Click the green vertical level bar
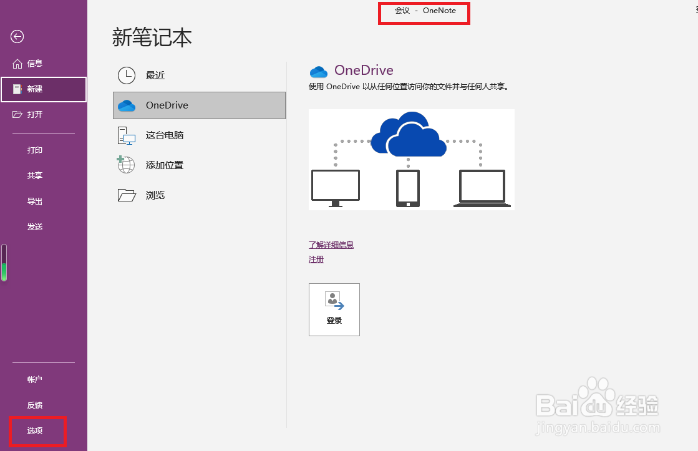Screen dimensions: 698x451 coord(4,263)
